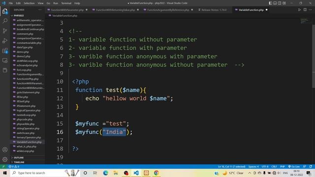Change indentation via Spaces: 4
The width and height of the screenshot is (315, 177).
coord(253,167)
